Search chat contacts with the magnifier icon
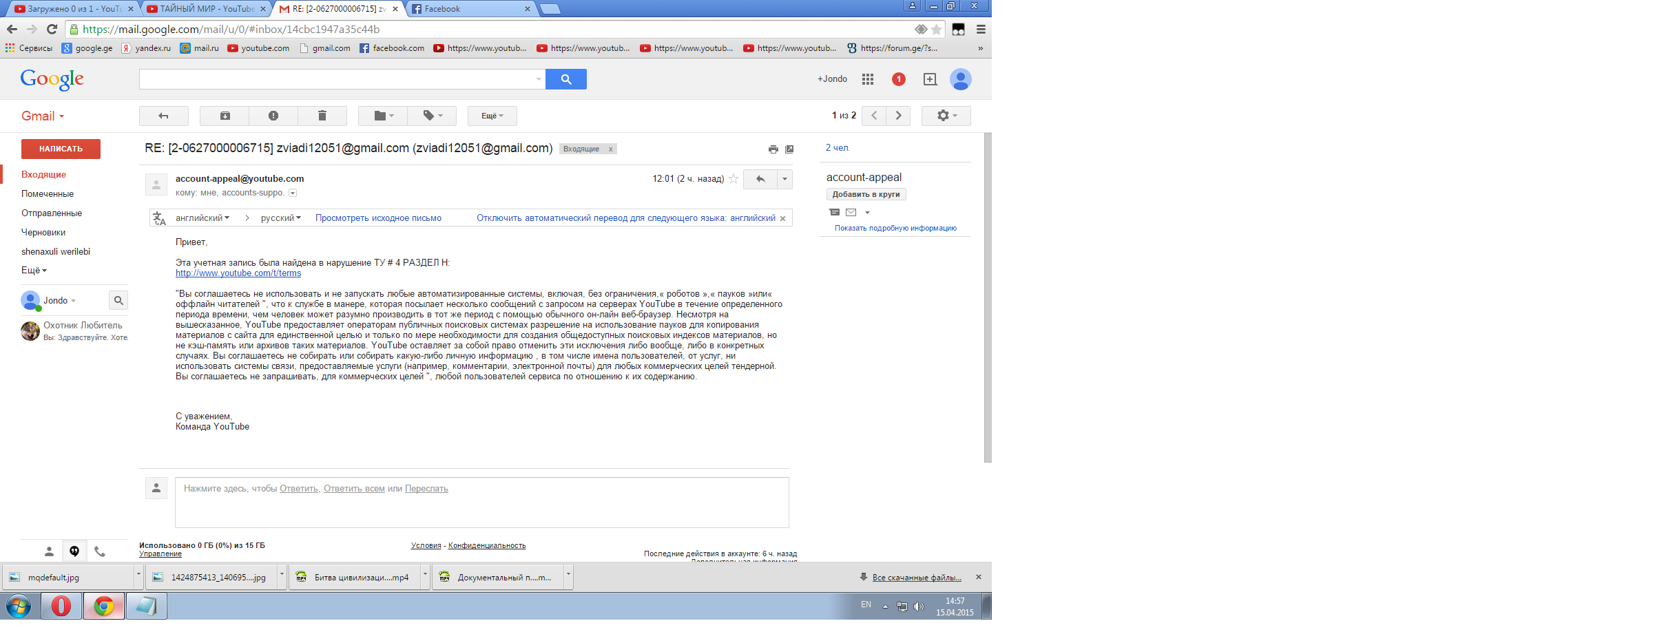Viewport: 1653px width, 632px height. point(118,300)
